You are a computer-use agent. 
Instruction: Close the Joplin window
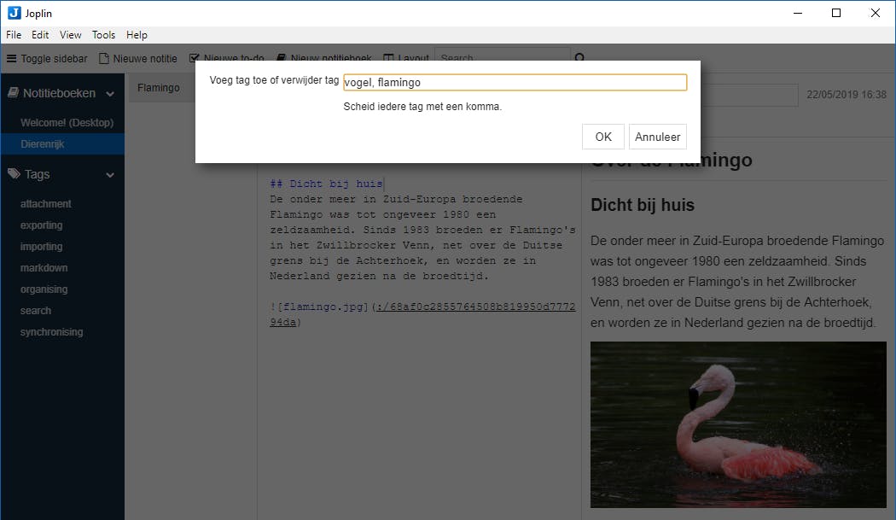click(x=875, y=13)
